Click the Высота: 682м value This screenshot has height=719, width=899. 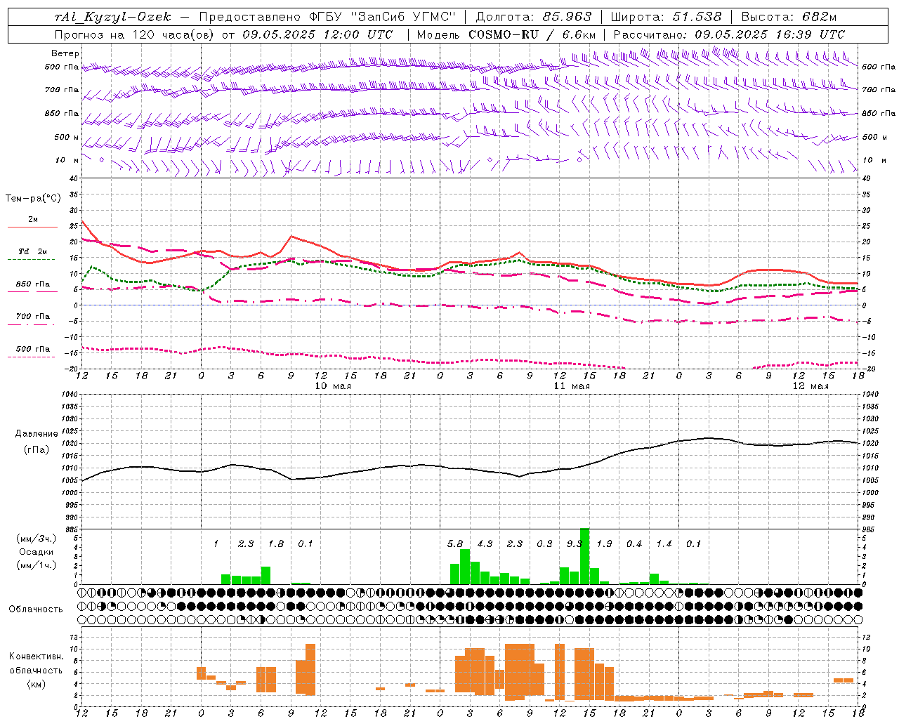pyautogui.click(x=789, y=17)
